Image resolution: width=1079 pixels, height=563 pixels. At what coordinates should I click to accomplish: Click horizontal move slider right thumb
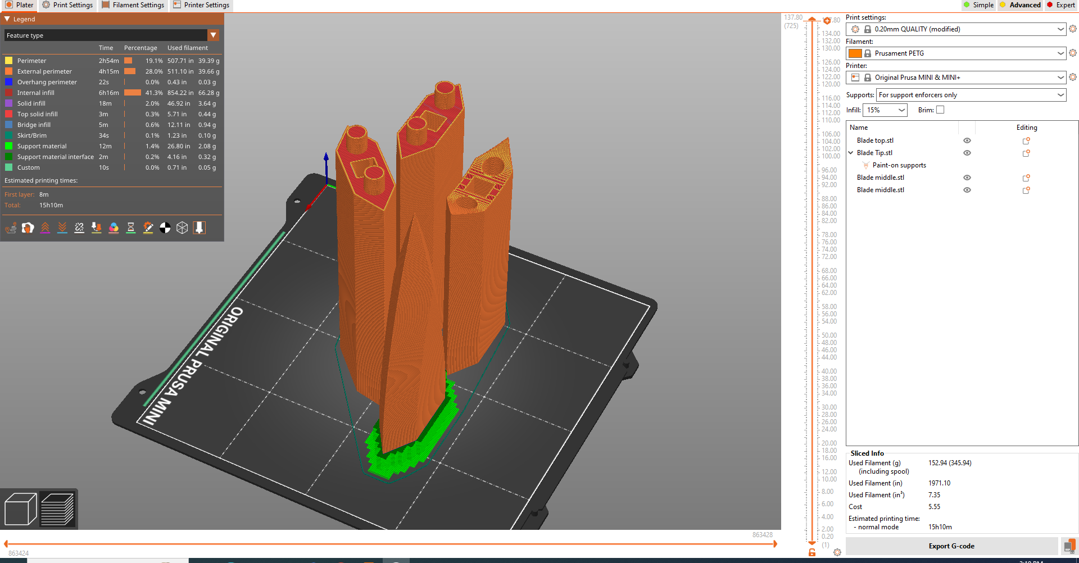(775, 544)
